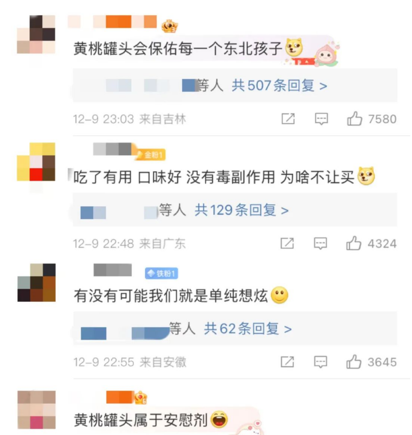Expand the 共129条回复 replies

pos(242,210)
